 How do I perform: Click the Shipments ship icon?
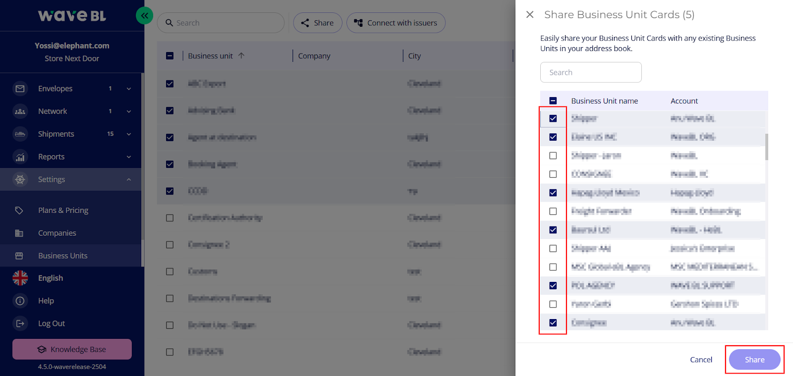[x=20, y=134]
